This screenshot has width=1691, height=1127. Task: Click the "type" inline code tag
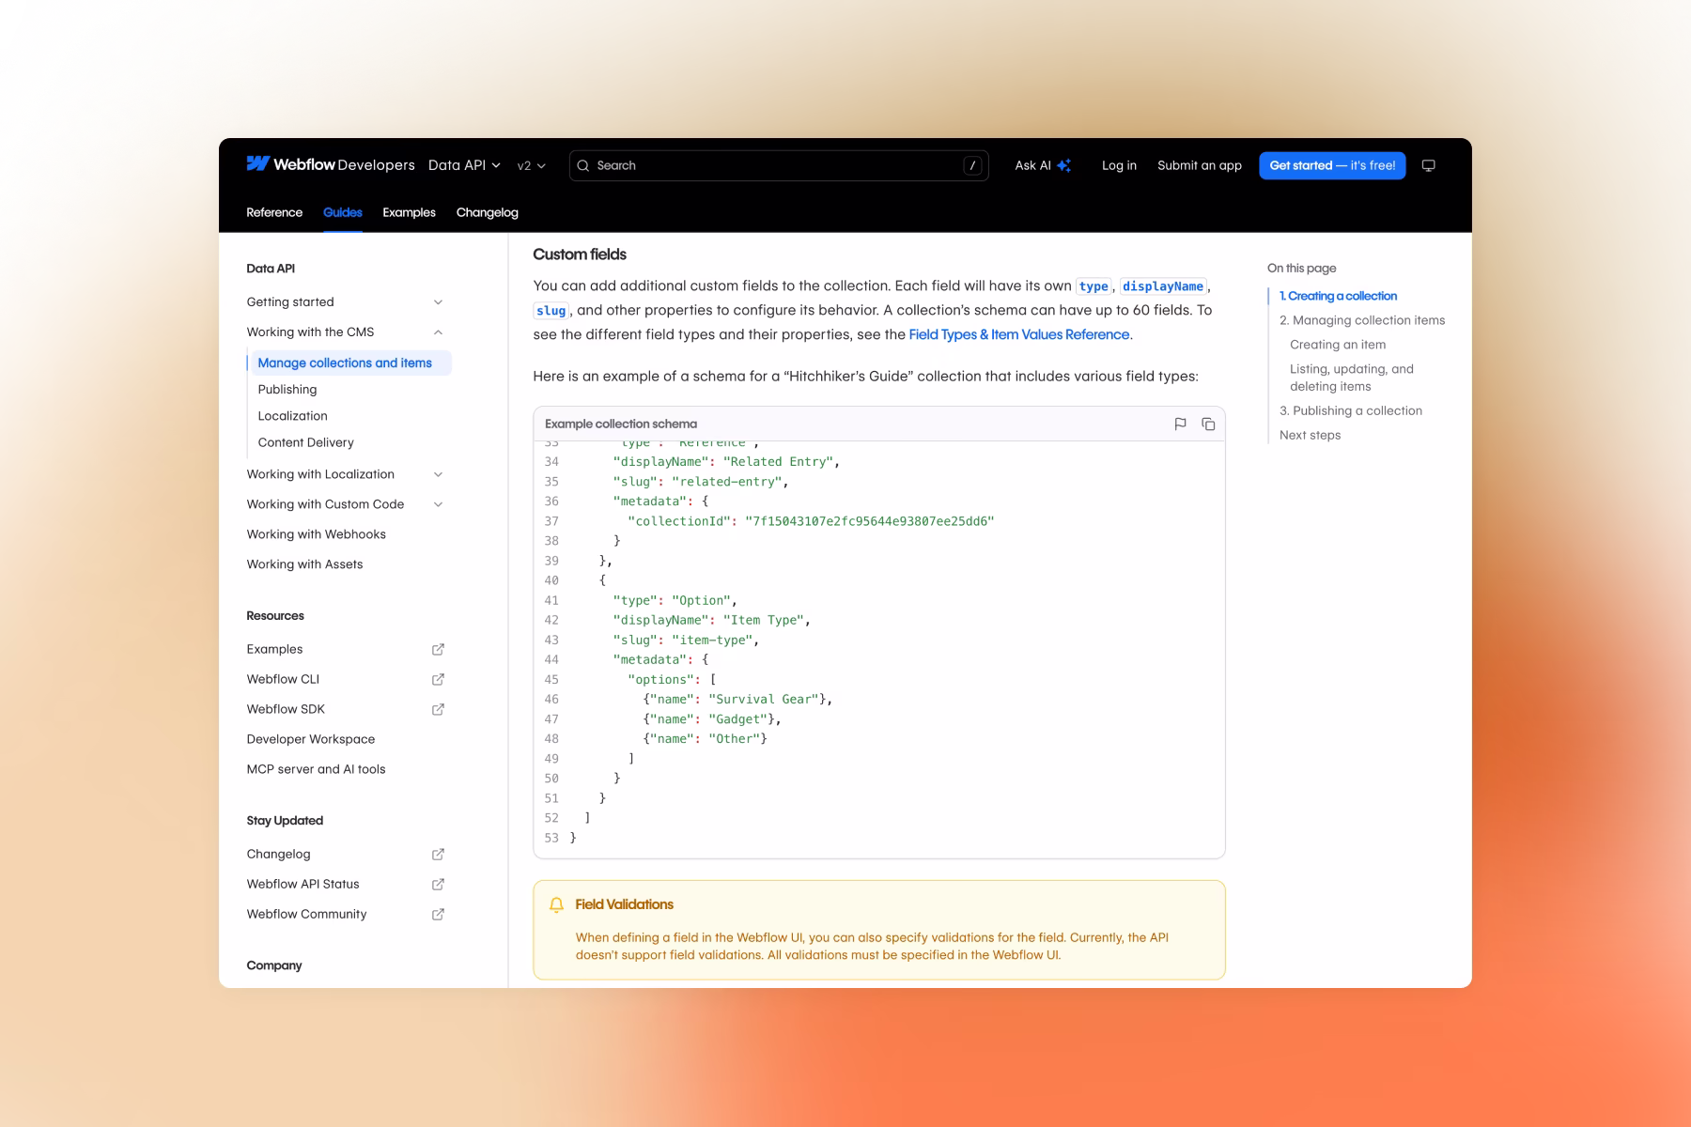pos(1094,286)
